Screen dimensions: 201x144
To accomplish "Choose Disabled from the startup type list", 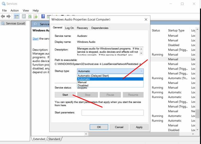I will click(x=110, y=86).
